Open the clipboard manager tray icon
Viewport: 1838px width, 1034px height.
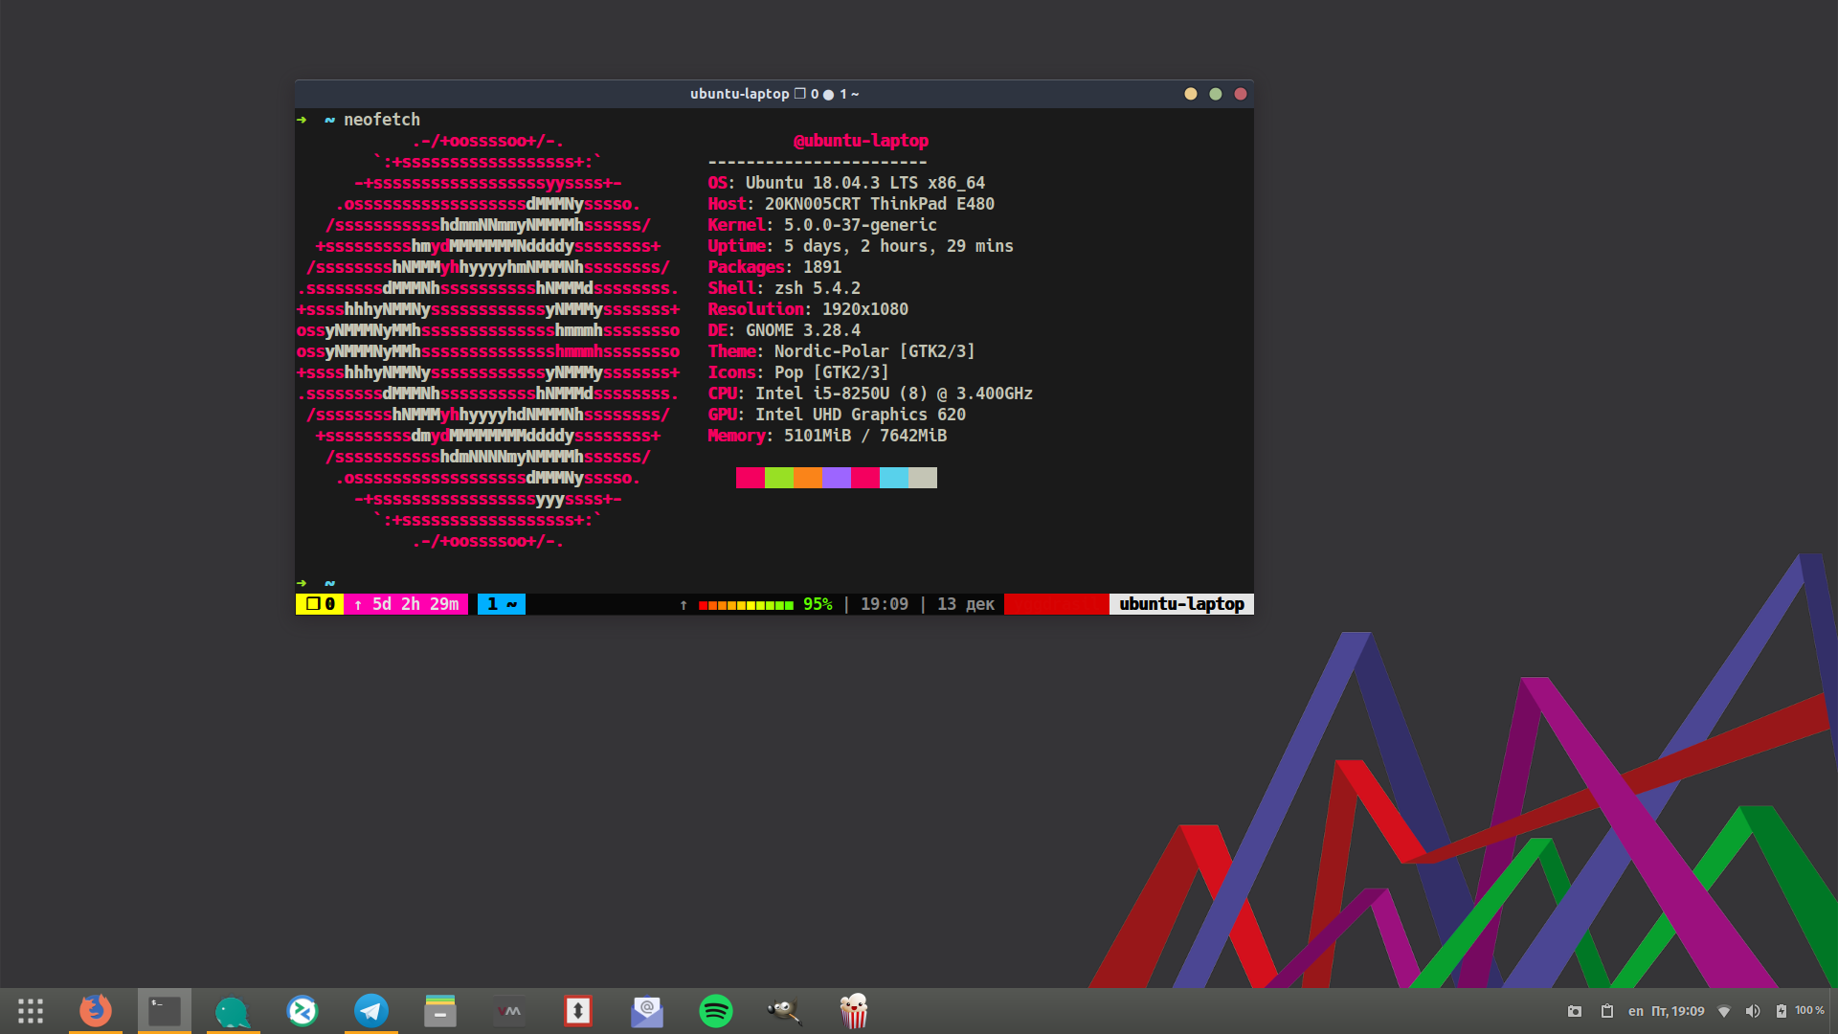pos(1607,1011)
